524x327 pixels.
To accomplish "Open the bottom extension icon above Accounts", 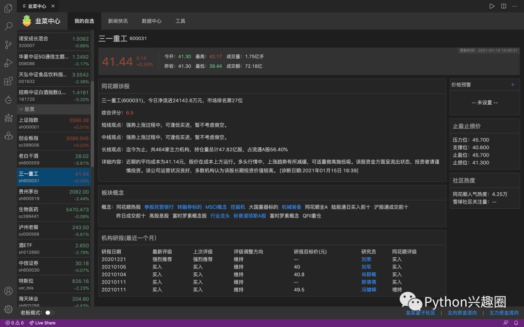I will click(8, 136).
